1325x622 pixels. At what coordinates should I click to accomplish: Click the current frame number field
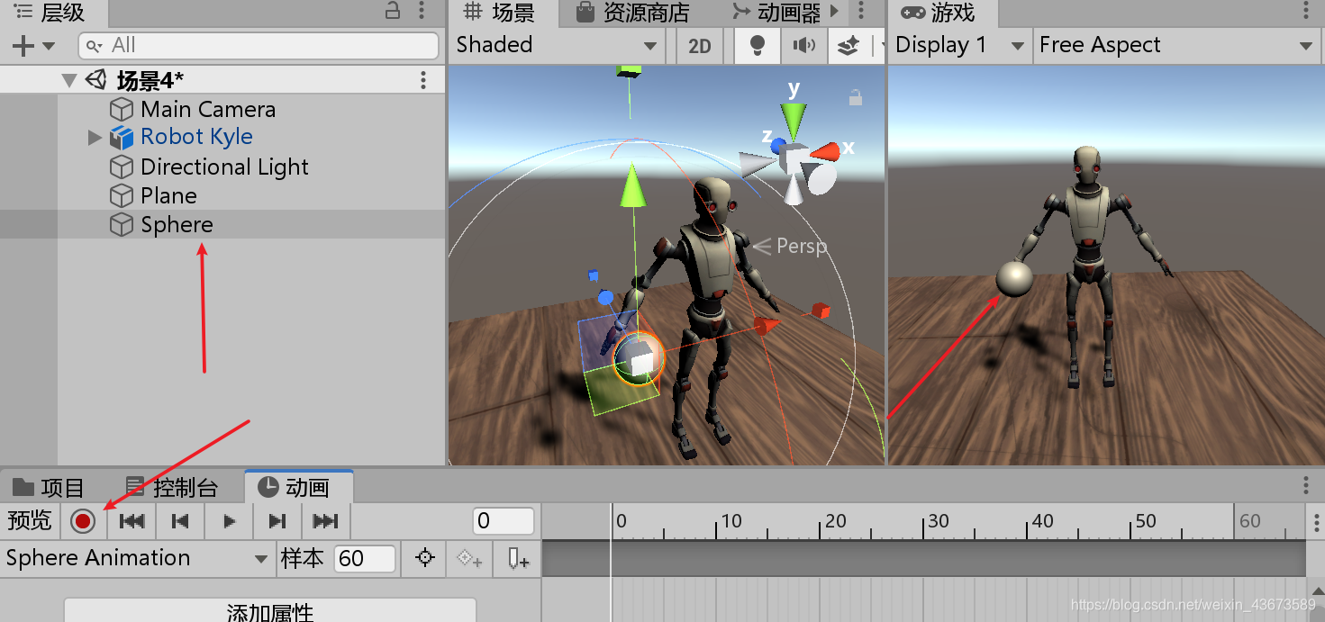point(504,520)
